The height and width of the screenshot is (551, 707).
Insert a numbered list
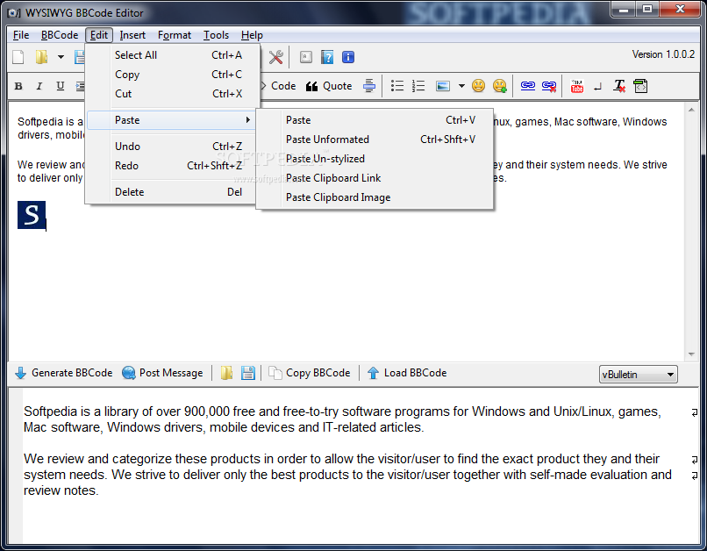418,86
